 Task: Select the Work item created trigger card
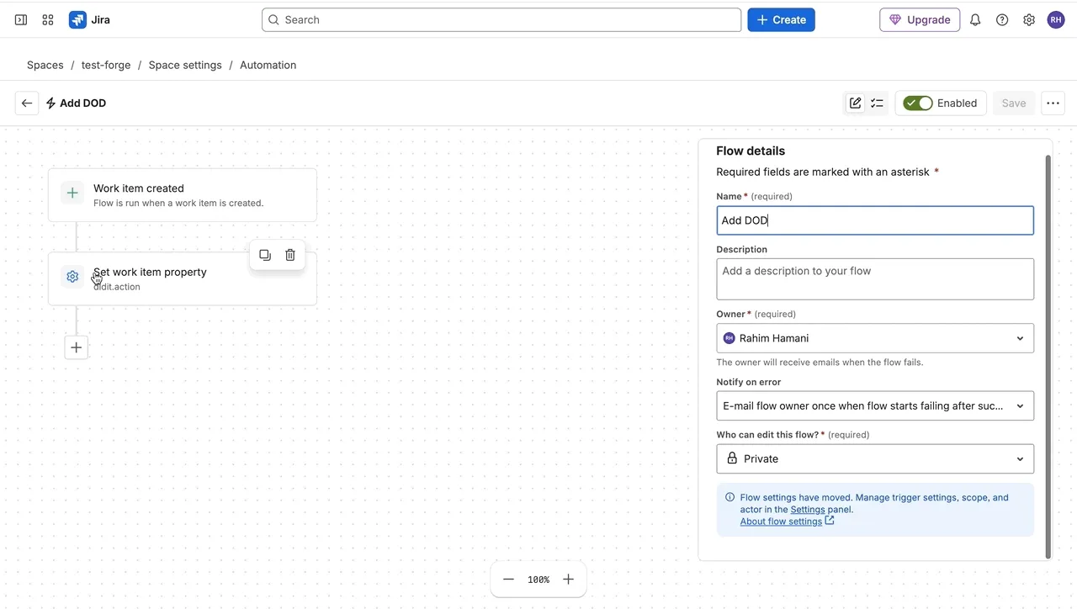click(x=183, y=195)
